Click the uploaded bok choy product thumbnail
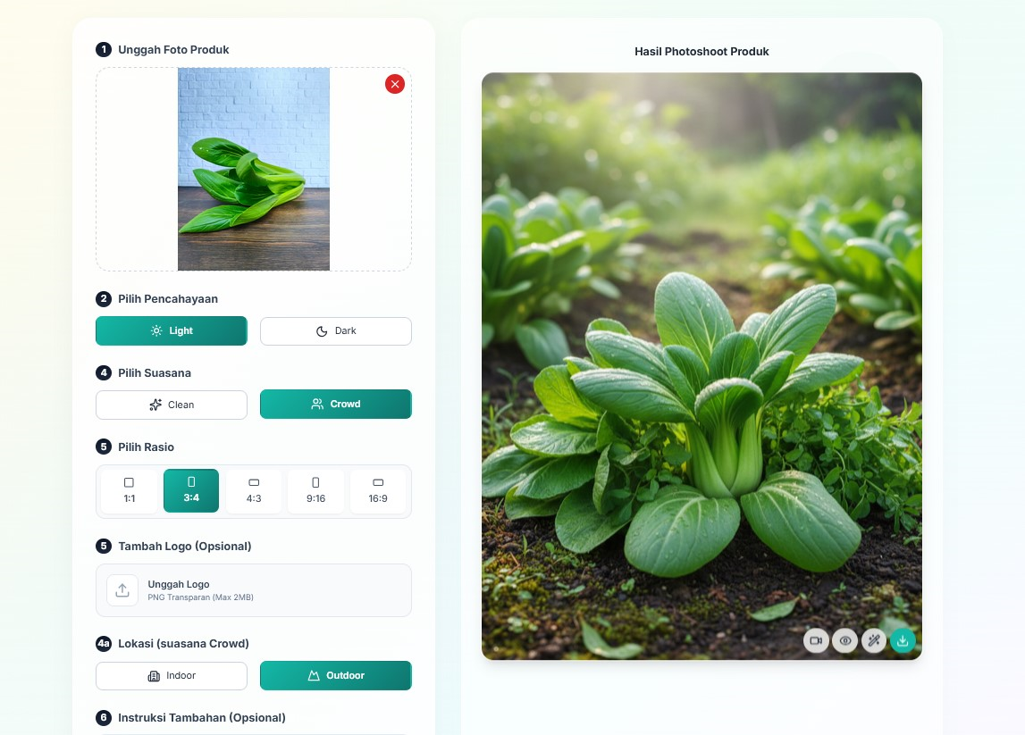This screenshot has width=1025, height=735. pyautogui.click(x=254, y=169)
